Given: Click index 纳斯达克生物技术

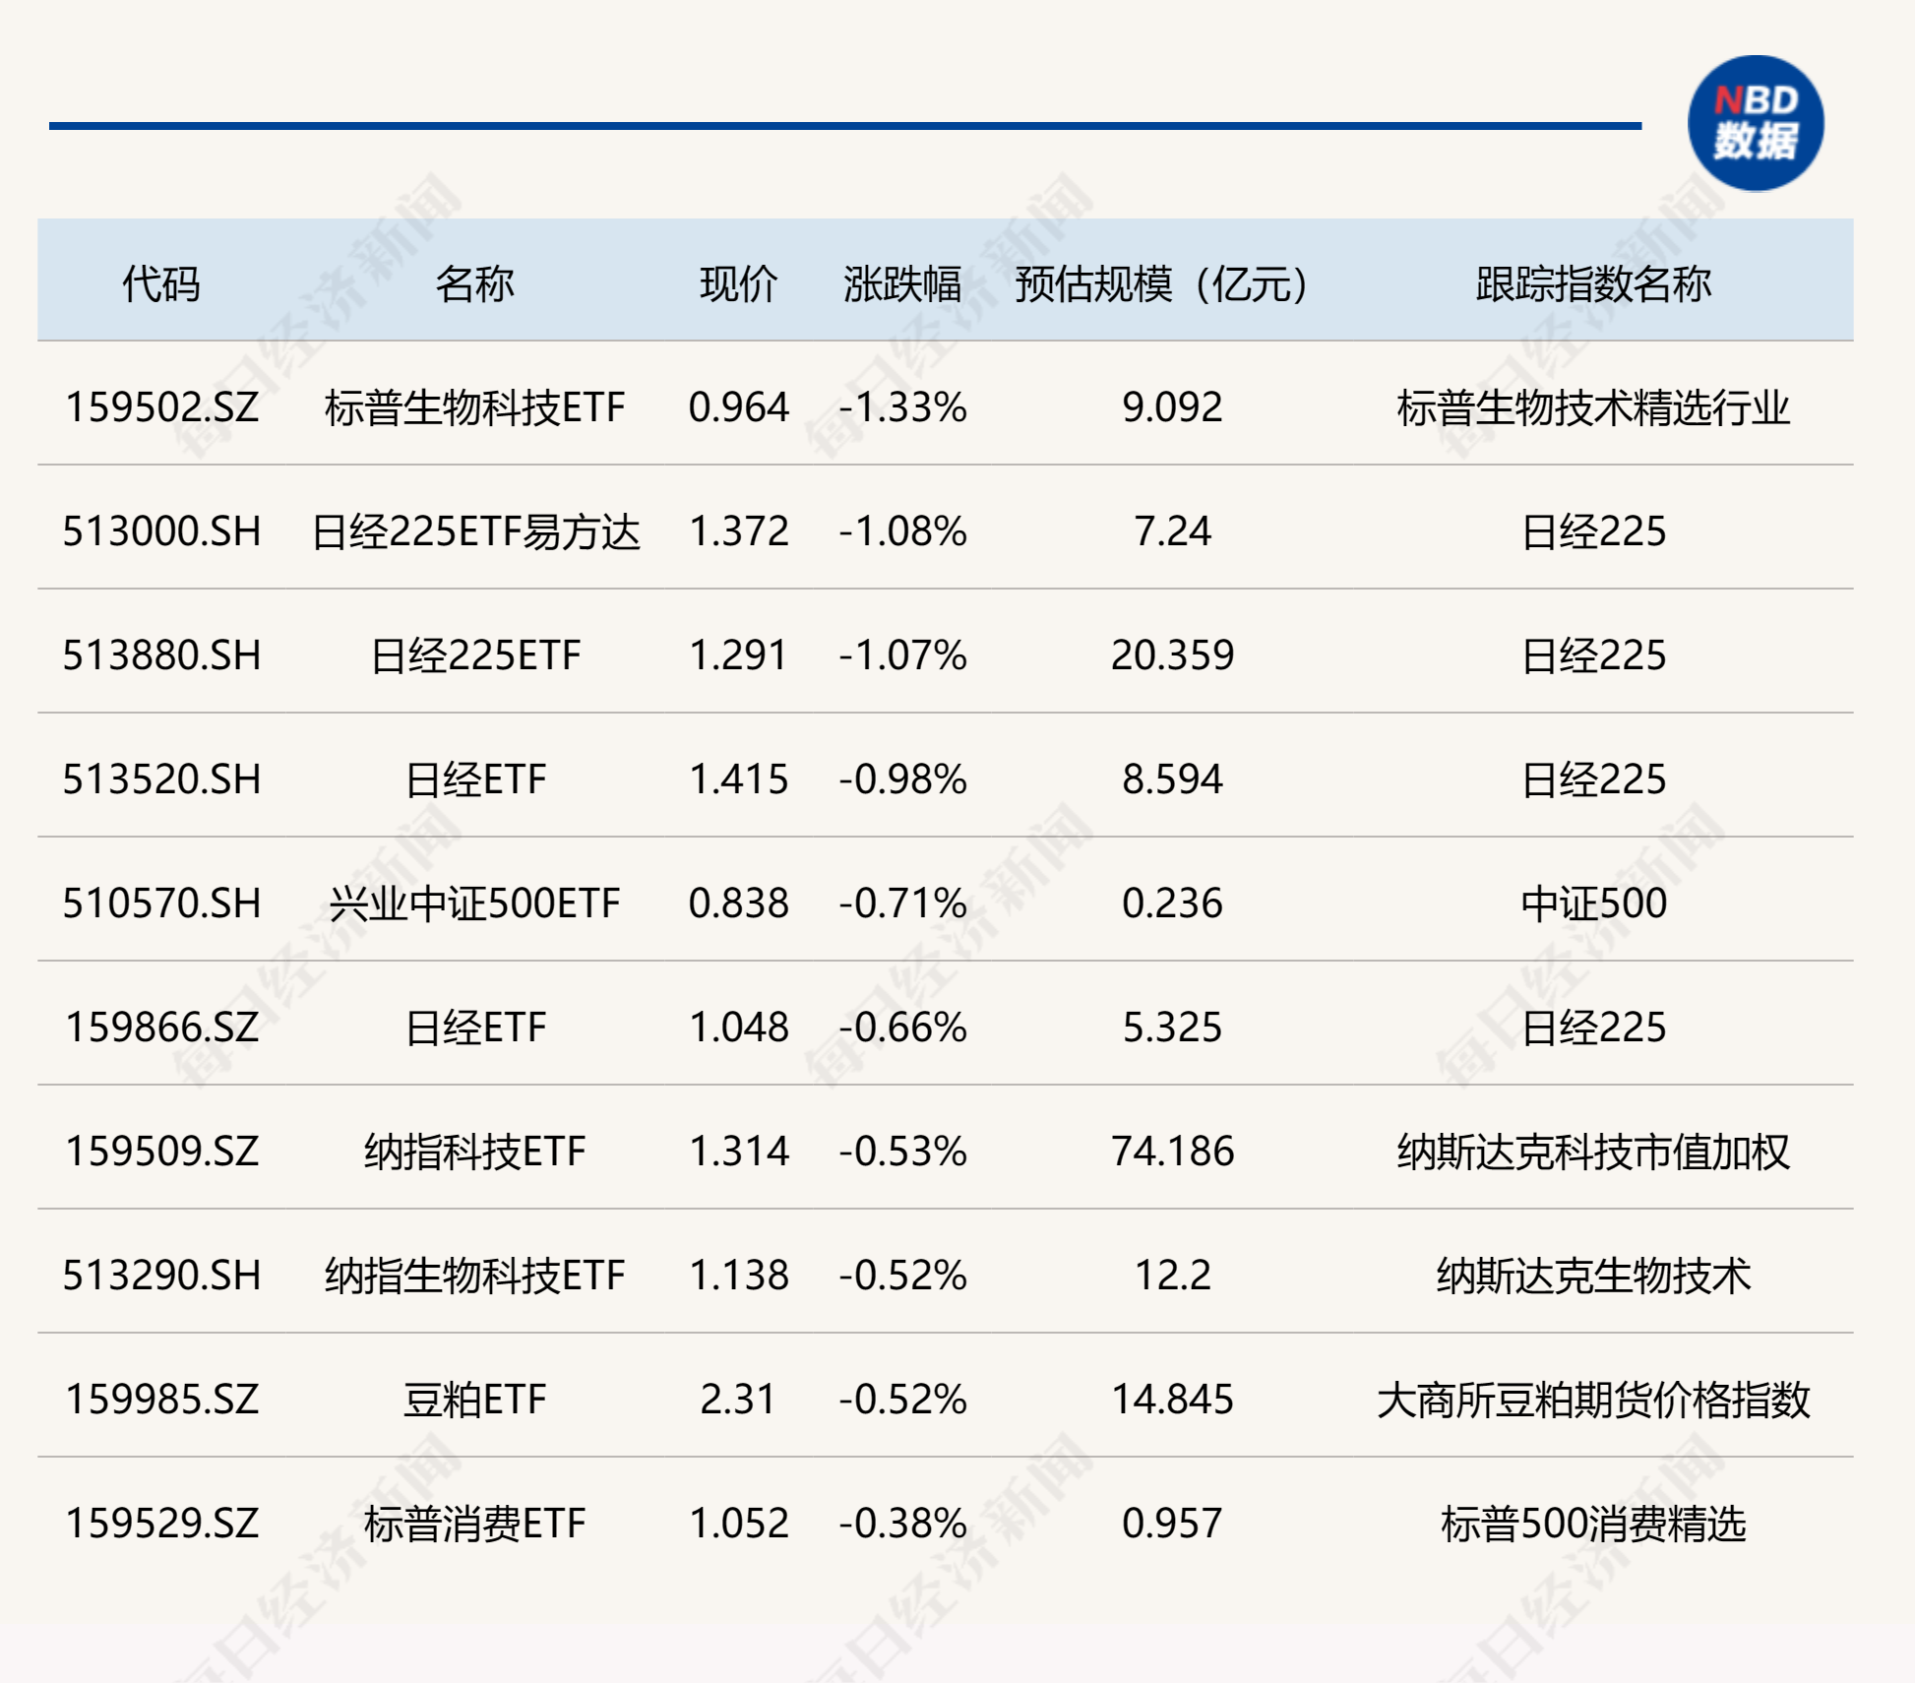Looking at the screenshot, I should [1593, 1276].
